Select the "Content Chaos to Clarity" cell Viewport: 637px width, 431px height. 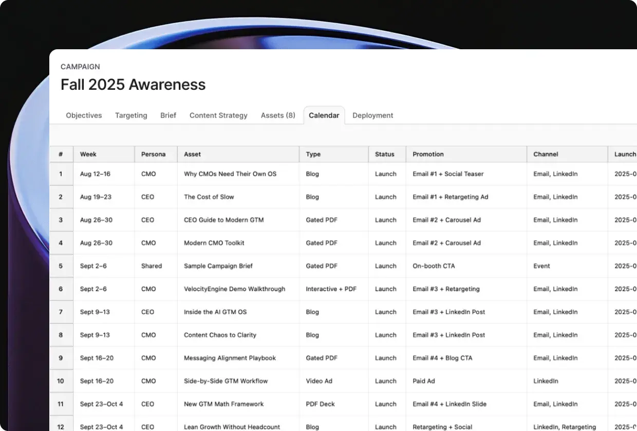click(x=238, y=335)
